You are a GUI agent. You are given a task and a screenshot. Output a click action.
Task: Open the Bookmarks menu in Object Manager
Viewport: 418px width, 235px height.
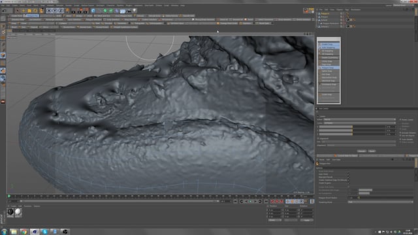[x=355, y=10]
